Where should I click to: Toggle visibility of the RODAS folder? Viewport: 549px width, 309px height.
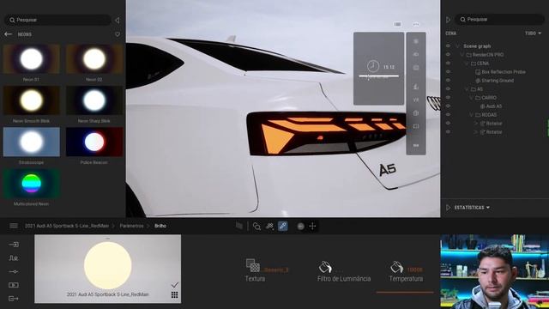[x=448, y=114]
